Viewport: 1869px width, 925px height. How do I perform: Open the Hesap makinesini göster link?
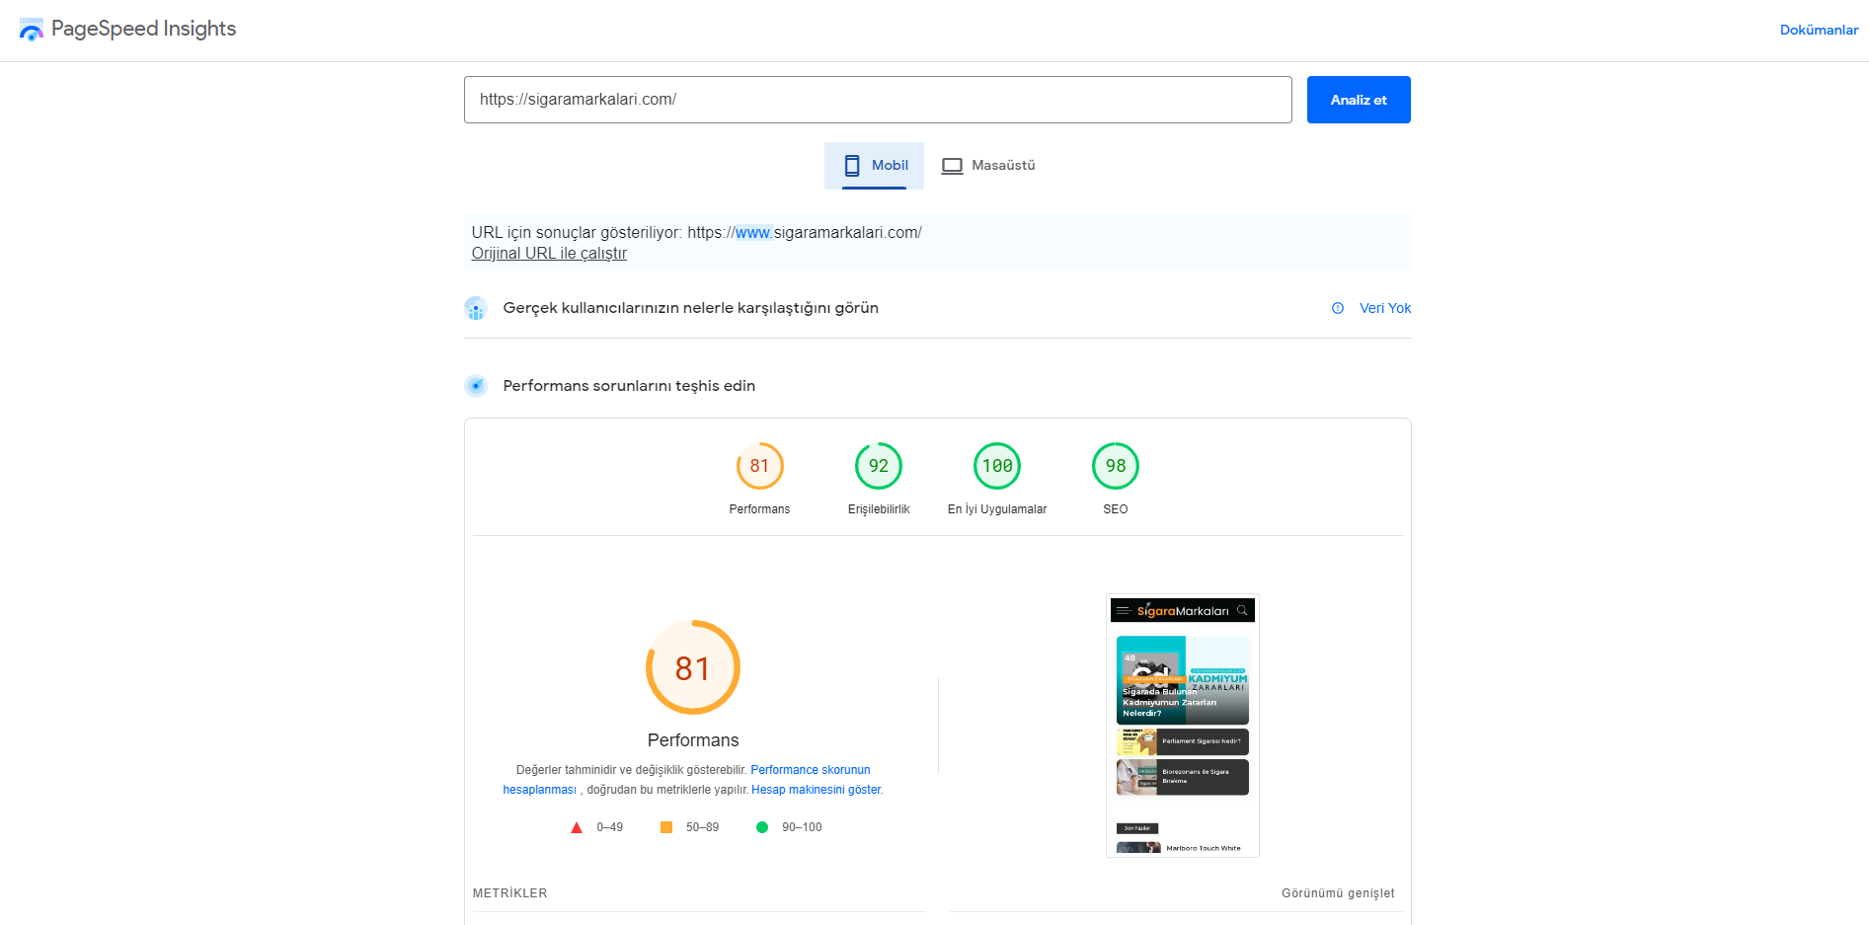pyautogui.click(x=817, y=790)
